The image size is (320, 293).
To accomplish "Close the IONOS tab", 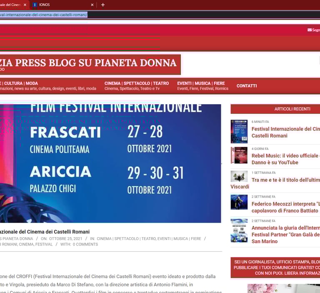I will point(92,5).
